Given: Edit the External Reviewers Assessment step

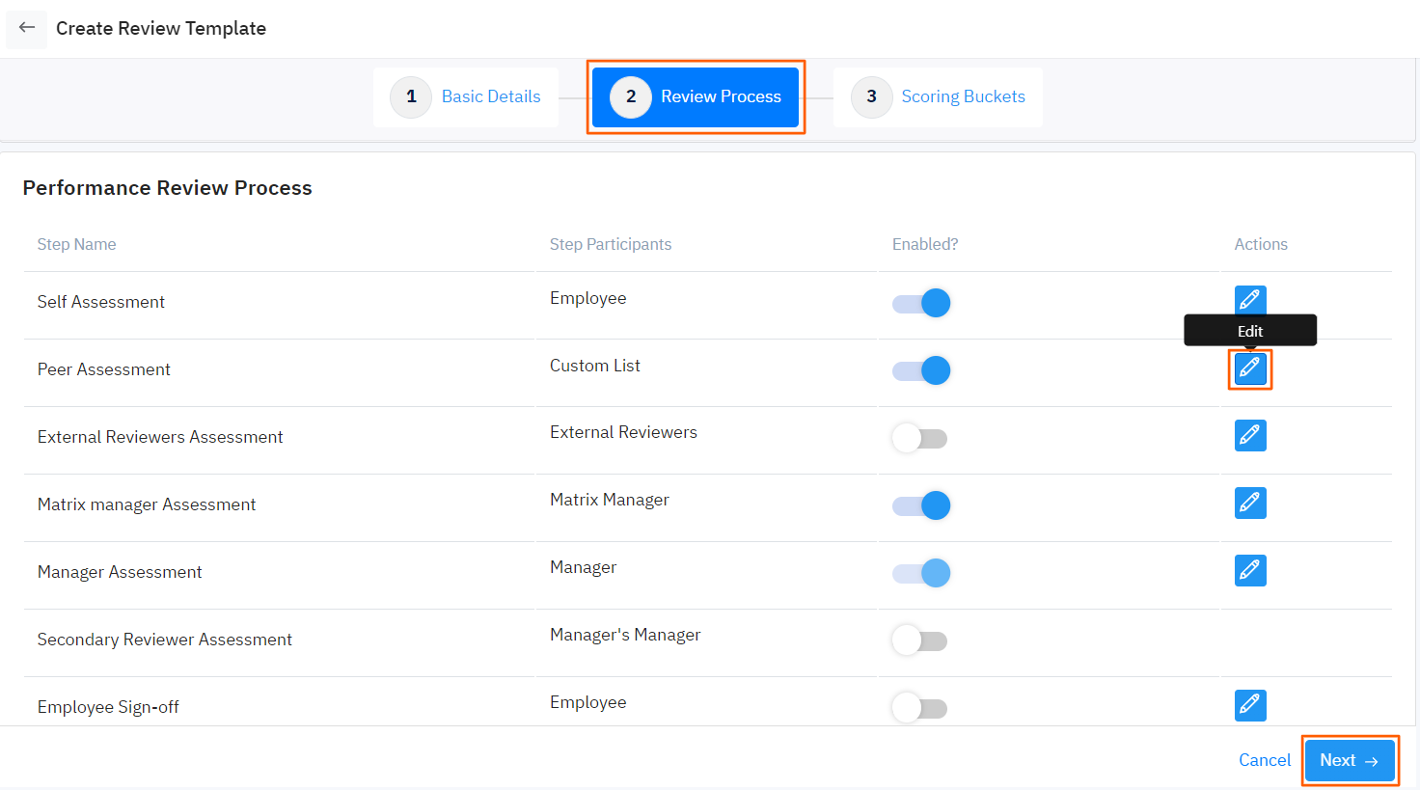Looking at the screenshot, I should tap(1249, 435).
